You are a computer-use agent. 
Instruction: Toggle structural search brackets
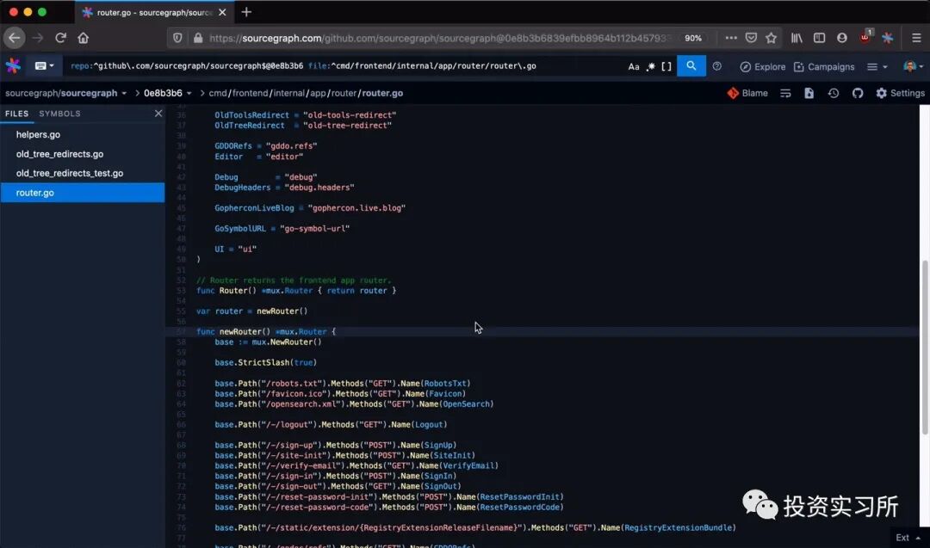click(x=666, y=66)
